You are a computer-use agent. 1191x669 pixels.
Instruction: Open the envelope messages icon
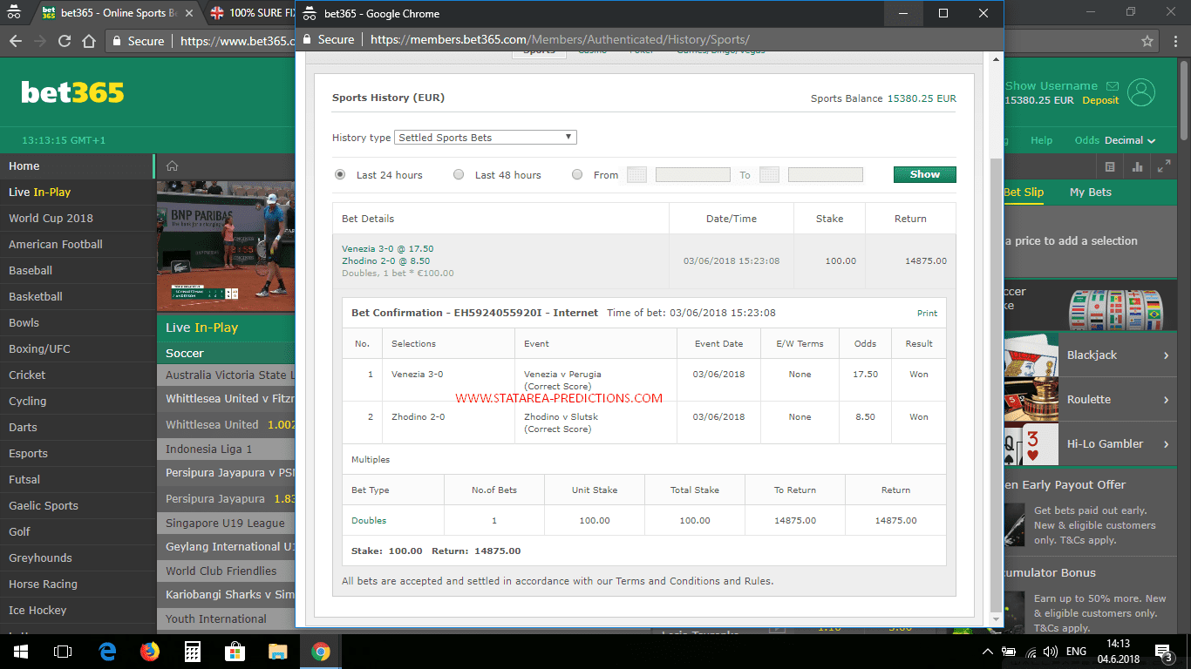1113,86
